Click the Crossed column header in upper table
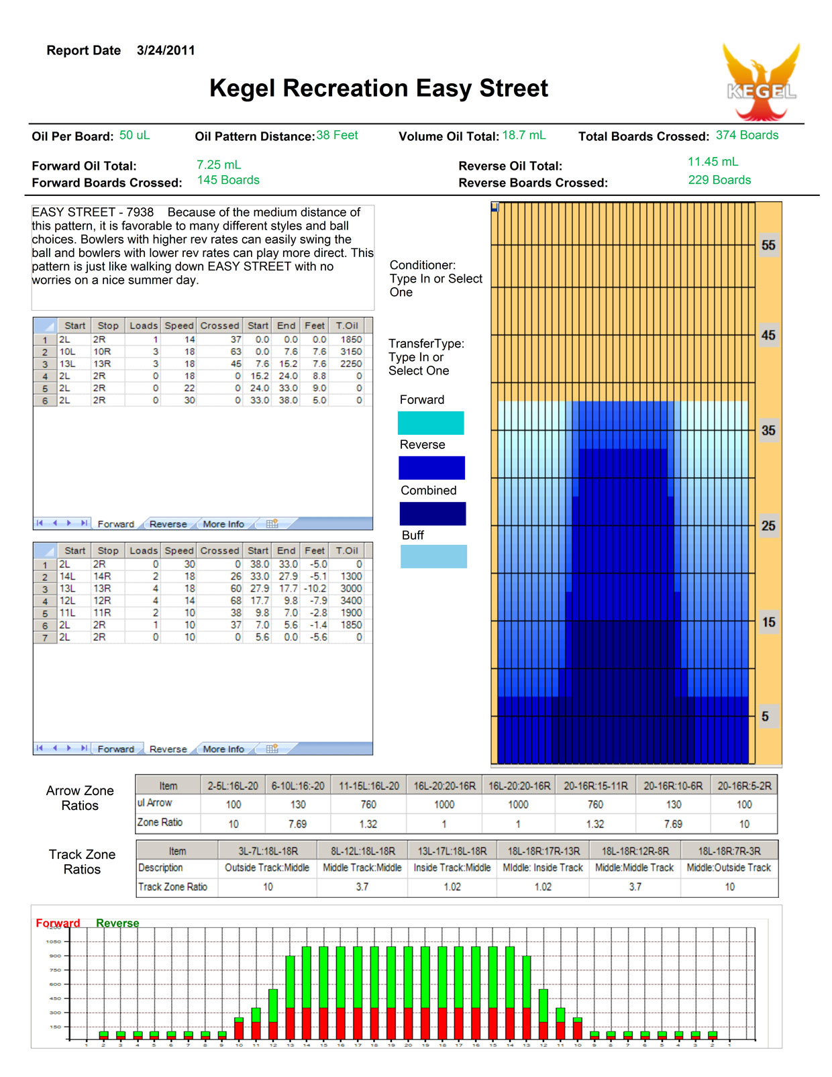 pos(219,326)
